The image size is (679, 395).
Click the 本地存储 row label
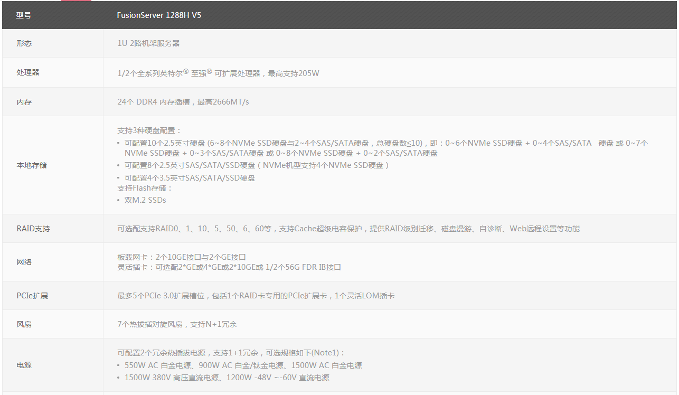pyautogui.click(x=32, y=165)
